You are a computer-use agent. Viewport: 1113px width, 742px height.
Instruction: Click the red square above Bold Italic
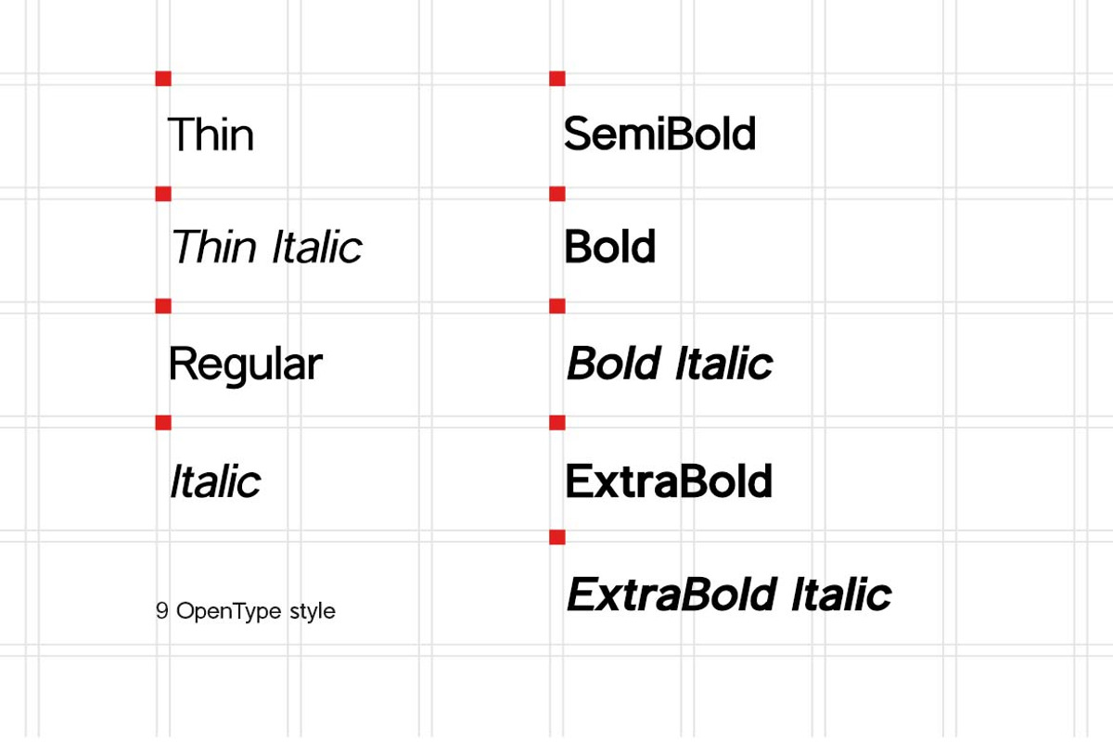coord(557,306)
